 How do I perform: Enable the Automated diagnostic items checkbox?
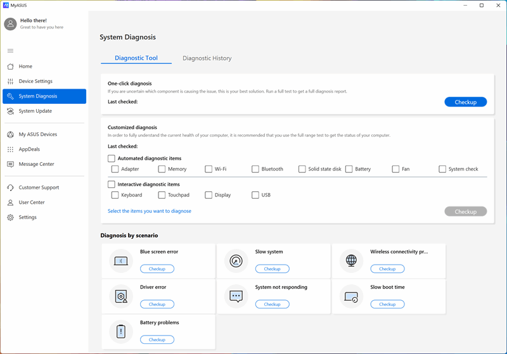click(112, 158)
